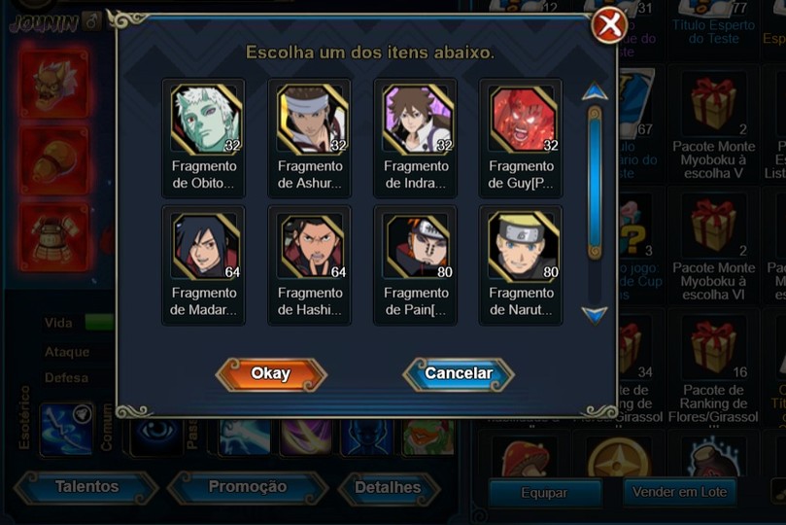Pick the Fragmento de Indra fragment
Viewport: 786px width, 525px height.
(418, 119)
